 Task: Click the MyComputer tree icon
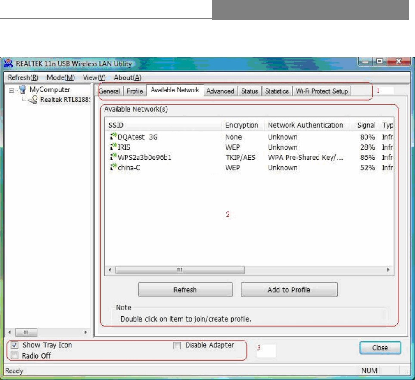[x=22, y=90]
